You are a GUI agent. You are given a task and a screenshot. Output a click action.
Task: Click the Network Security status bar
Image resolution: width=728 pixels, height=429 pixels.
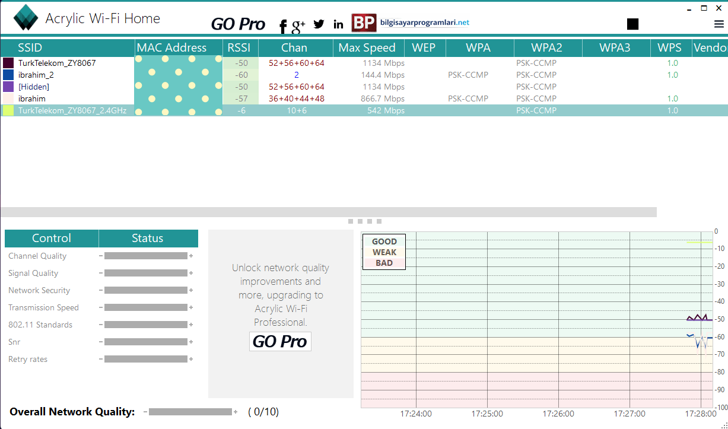click(x=146, y=290)
